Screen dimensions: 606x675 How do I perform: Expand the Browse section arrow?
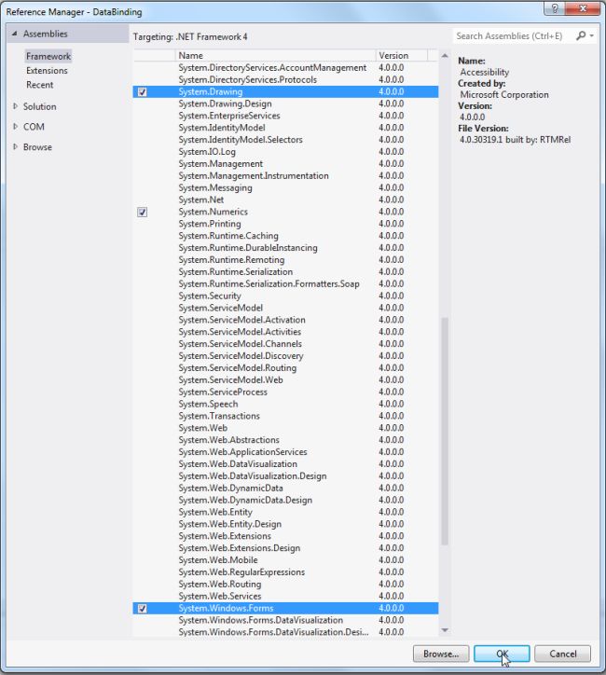(x=15, y=146)
